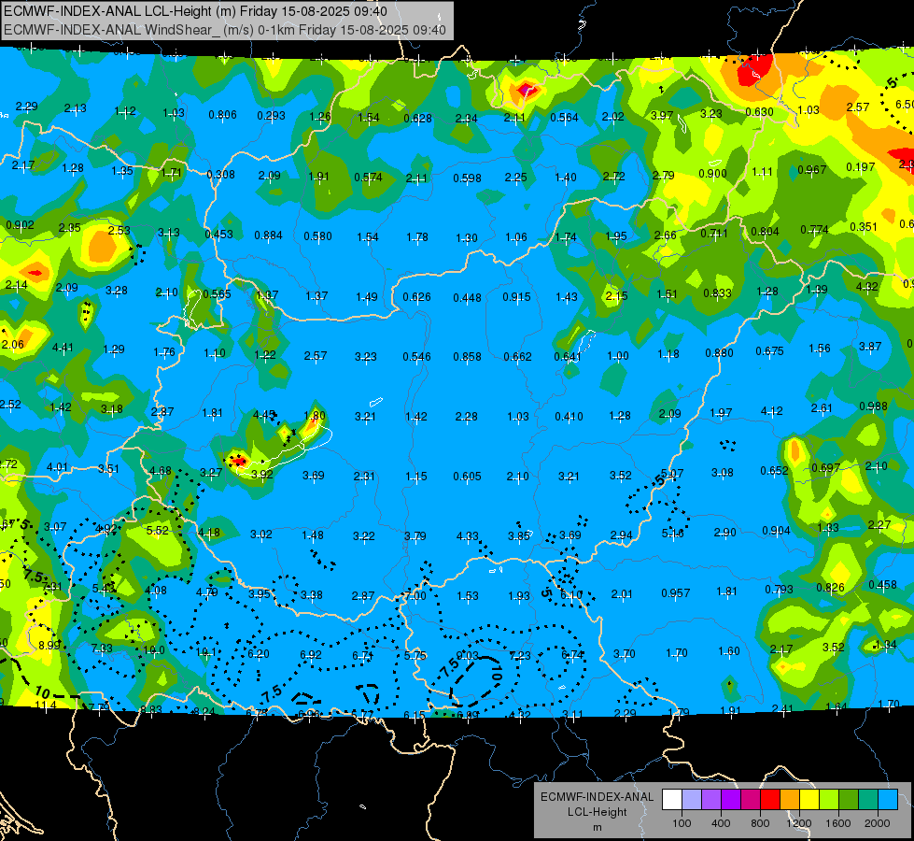
Task: Click the wind shear value 0.574
Action: pyautogui.click(x=369, y=178)
